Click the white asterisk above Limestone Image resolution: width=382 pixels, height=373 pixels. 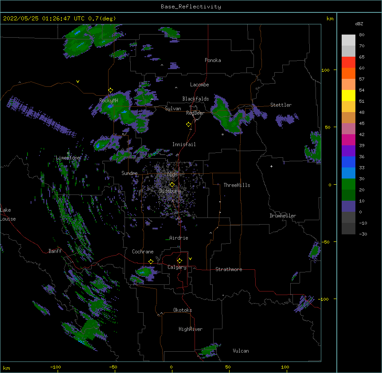pyautogui.click(x=68, y=153)
